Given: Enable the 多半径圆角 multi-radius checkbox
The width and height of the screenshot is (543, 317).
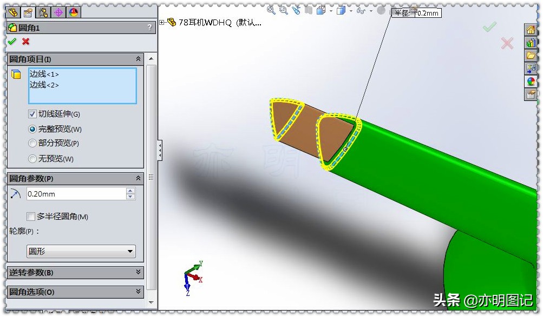Looking at the screenshot, I should [31, 217].
